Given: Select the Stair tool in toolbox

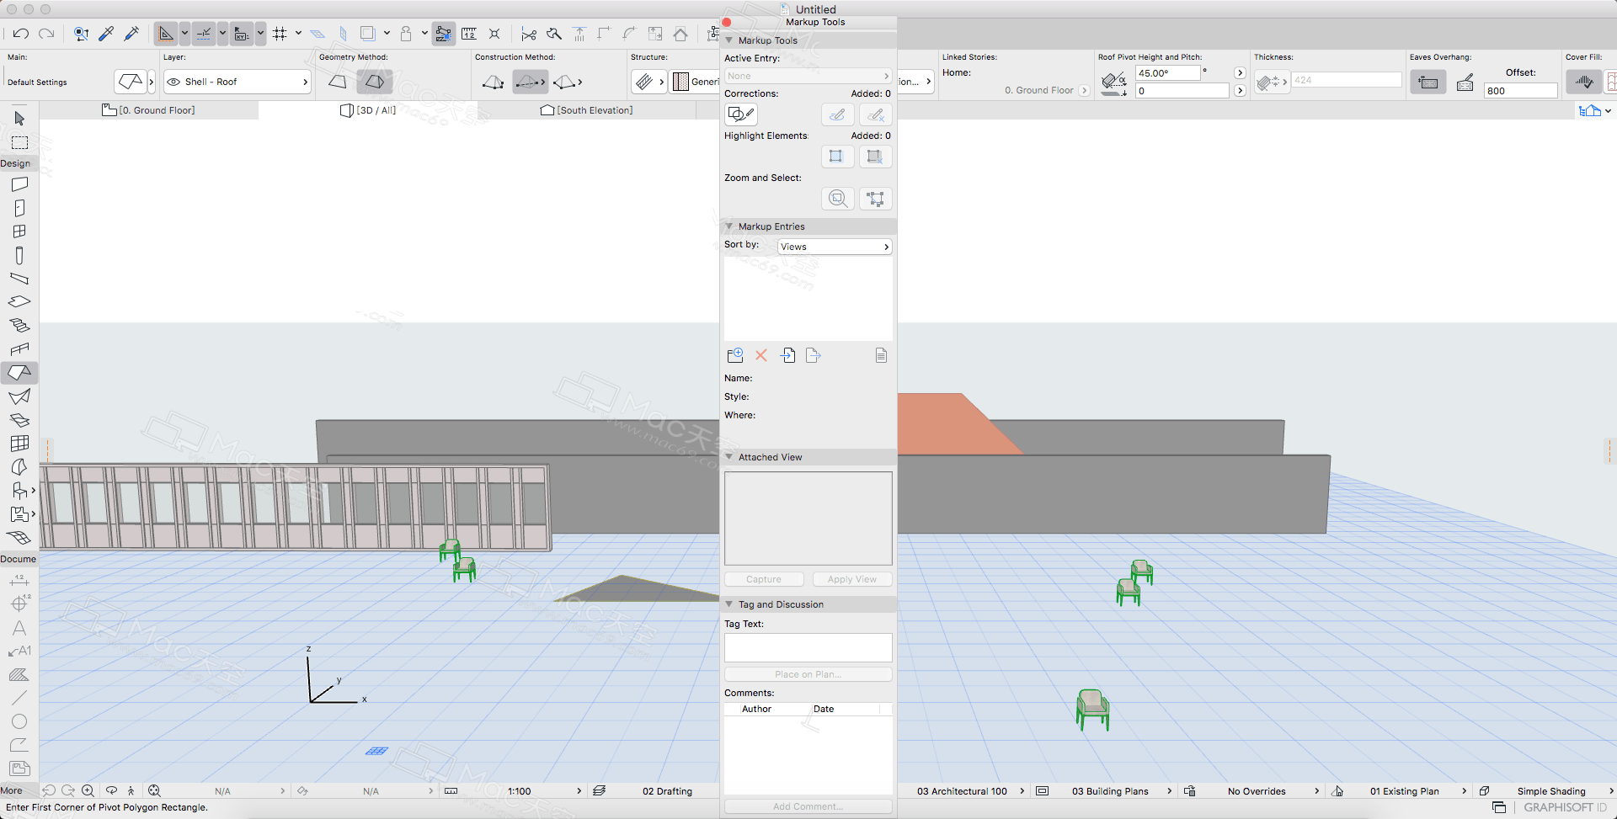Looking at the screenshot, I should coord(19,325).
